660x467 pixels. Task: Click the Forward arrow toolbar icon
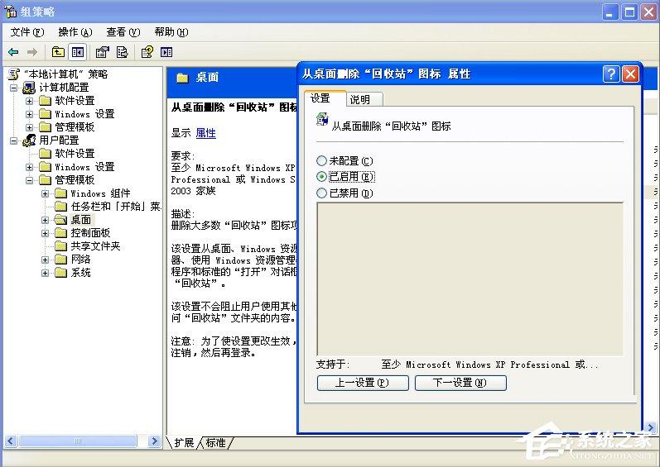tap(32, 52)
